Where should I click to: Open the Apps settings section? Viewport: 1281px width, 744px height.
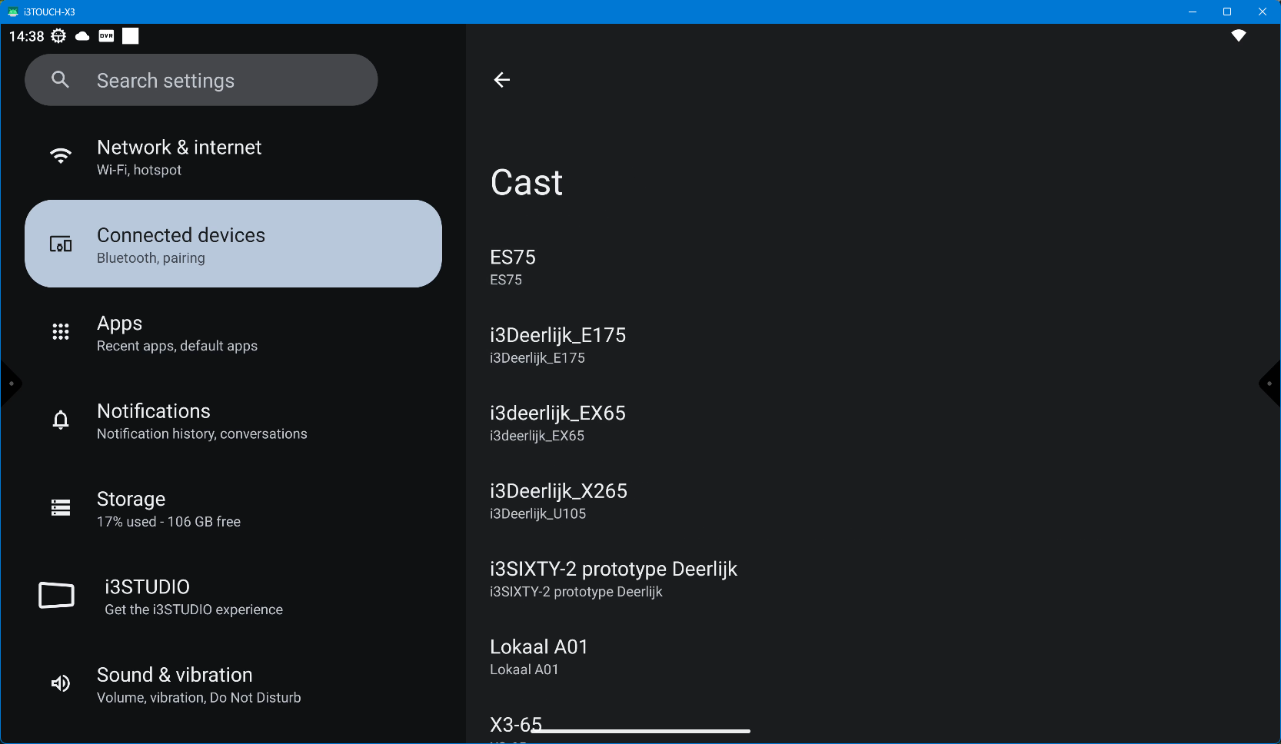177,333
